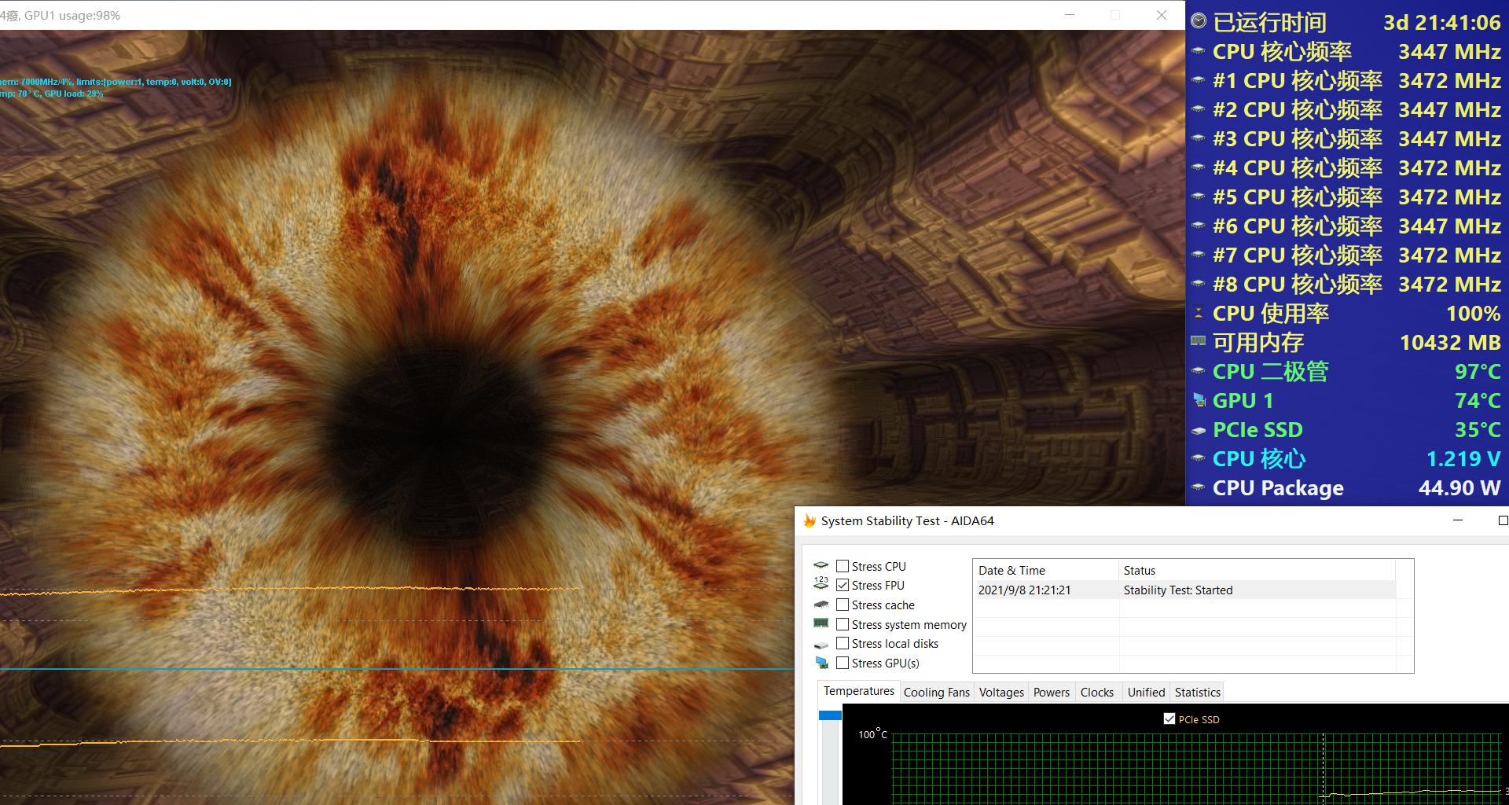1509x805 pixels.
Task: Click the clock icon next to 已运行时间
Action: tap(1198, 21)
